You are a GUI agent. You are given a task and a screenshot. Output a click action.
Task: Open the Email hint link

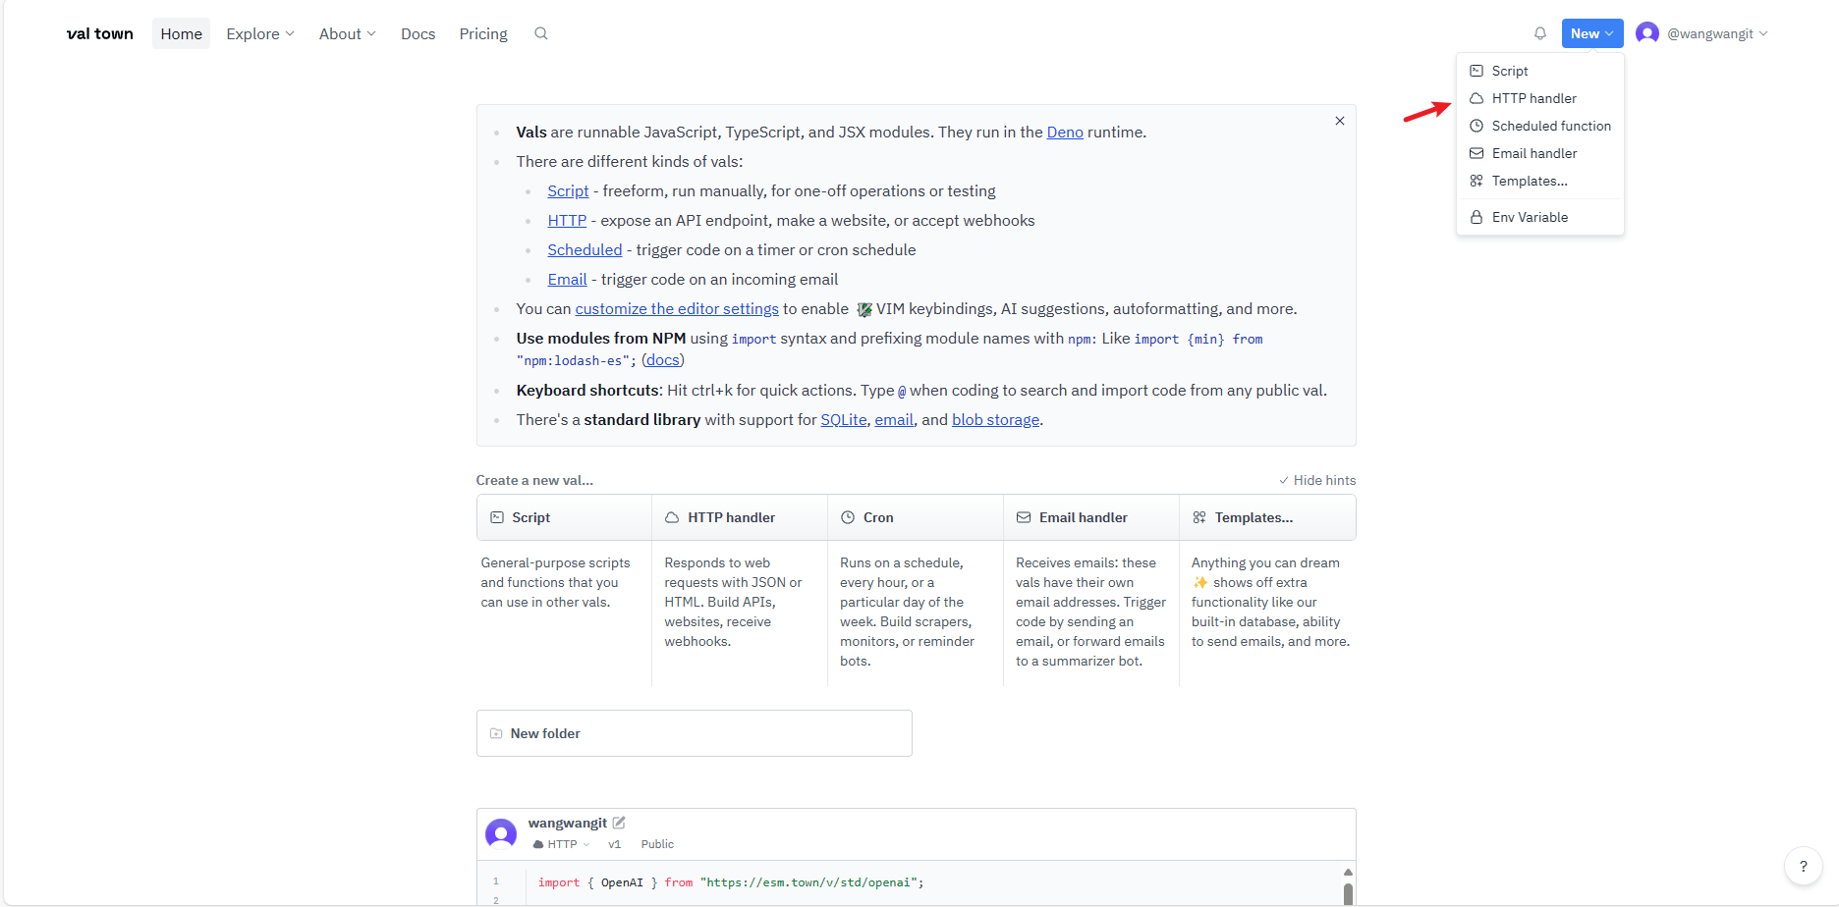pos(567,279)
